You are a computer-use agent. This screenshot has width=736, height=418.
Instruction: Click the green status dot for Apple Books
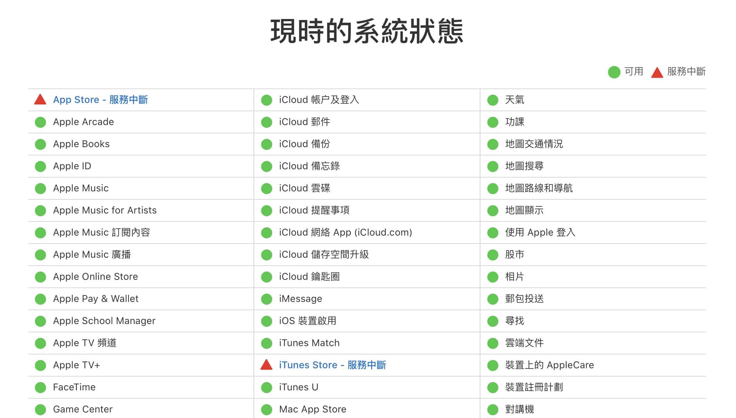40,144
